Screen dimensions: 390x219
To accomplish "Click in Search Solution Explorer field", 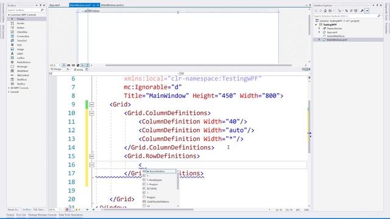I will pos(345,16).
